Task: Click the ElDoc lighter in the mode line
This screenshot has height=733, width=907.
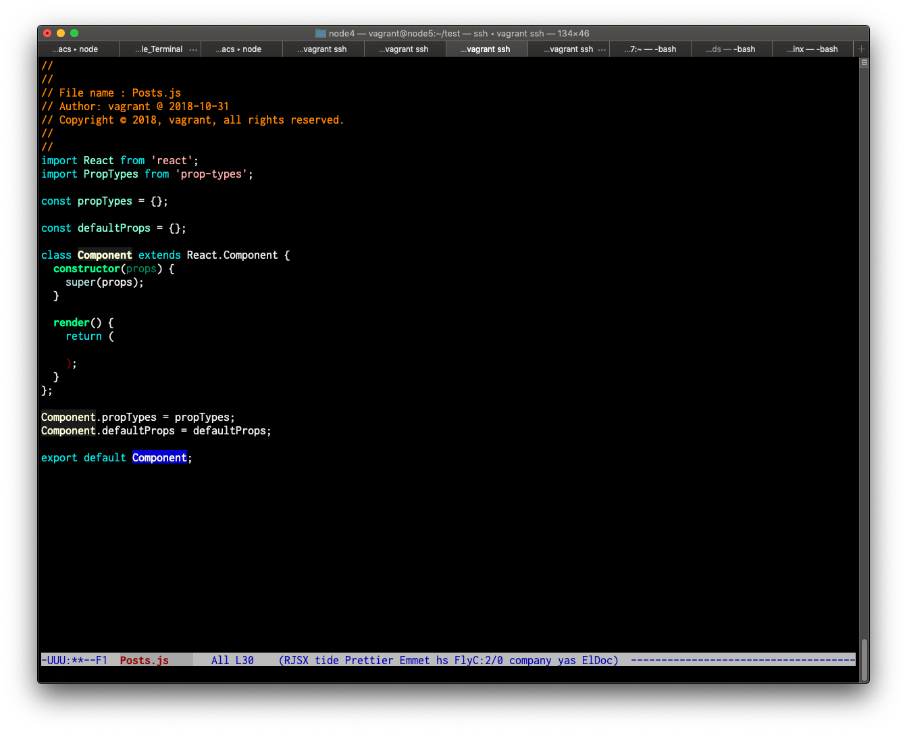Action: pyautogui.click(x=598, y=660)
